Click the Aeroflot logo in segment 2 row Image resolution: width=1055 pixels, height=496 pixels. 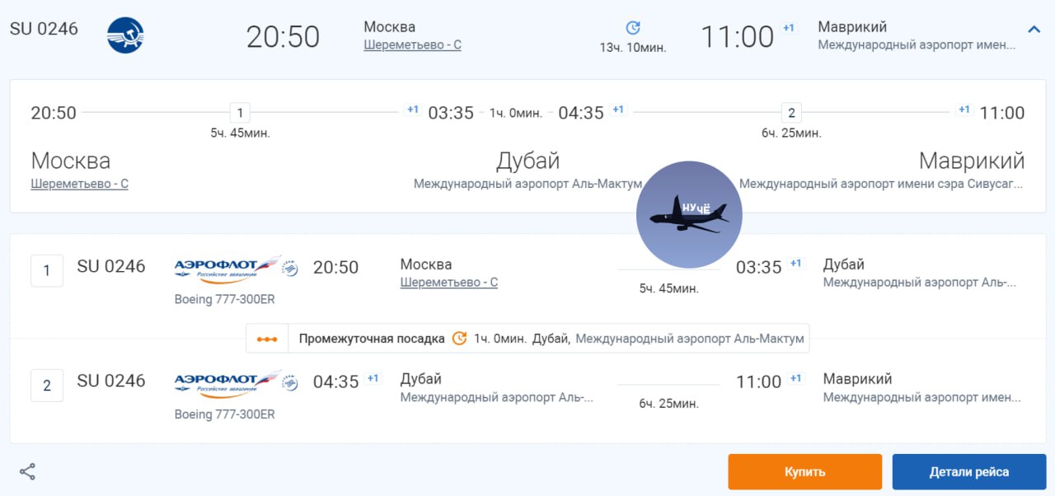[x=227, y=382]
